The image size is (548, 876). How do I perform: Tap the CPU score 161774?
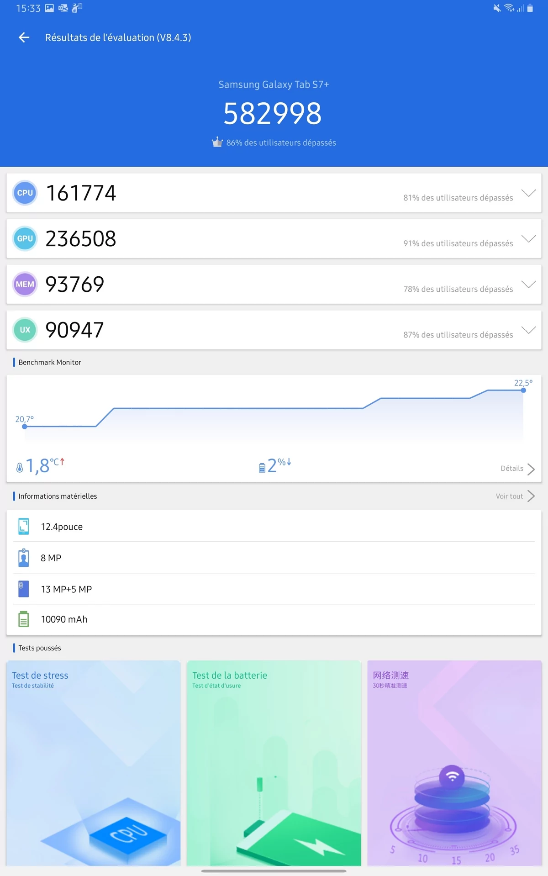tap(81, 193)
